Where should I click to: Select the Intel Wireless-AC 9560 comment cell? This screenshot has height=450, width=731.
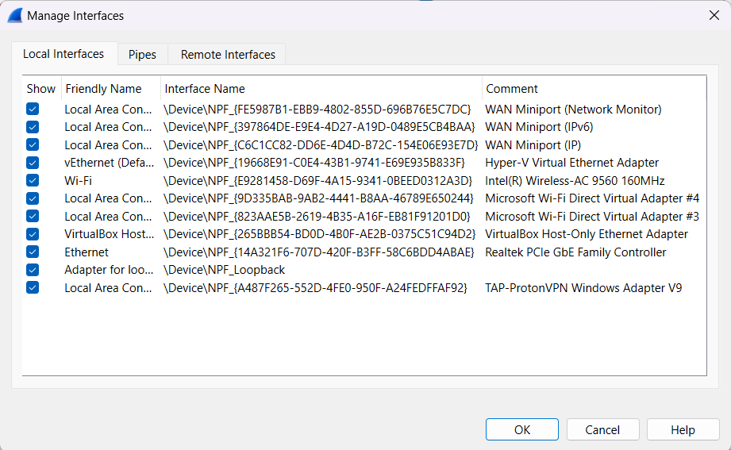click(x=575, y=181)
